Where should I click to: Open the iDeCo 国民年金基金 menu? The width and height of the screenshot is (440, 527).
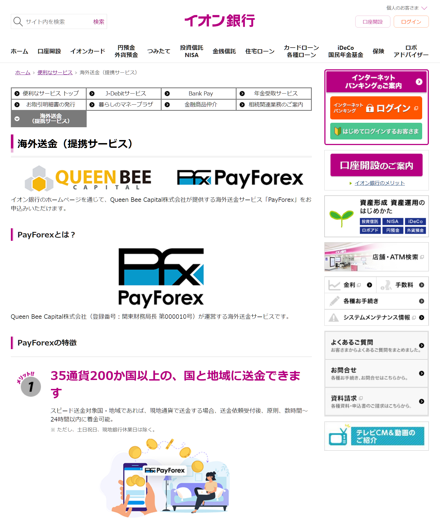(x=346, y=51)
